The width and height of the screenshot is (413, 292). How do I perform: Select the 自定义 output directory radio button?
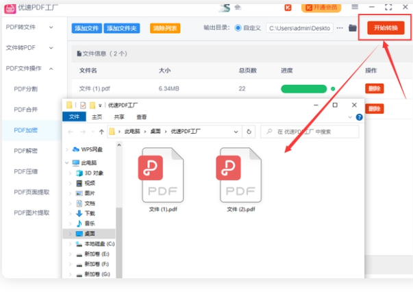click(x=238, y=28)
